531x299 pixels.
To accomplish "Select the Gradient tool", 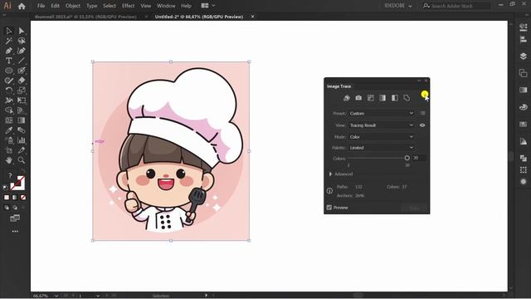I will tap(22, 120).
